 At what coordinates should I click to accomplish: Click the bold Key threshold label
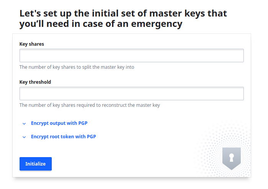35,82
